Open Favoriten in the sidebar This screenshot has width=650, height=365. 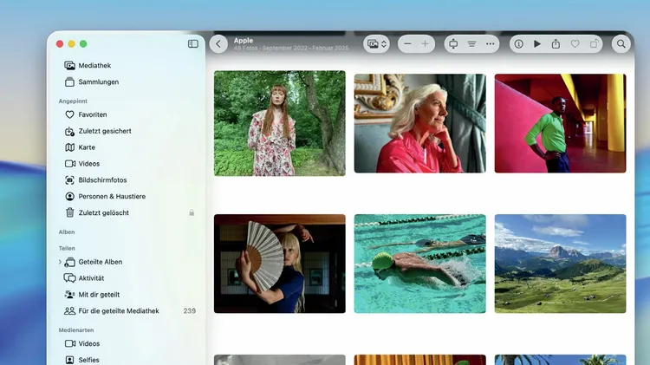tap(92, 114)
